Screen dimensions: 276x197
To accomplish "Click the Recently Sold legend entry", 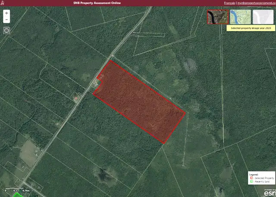I will (x=260, y=181).
